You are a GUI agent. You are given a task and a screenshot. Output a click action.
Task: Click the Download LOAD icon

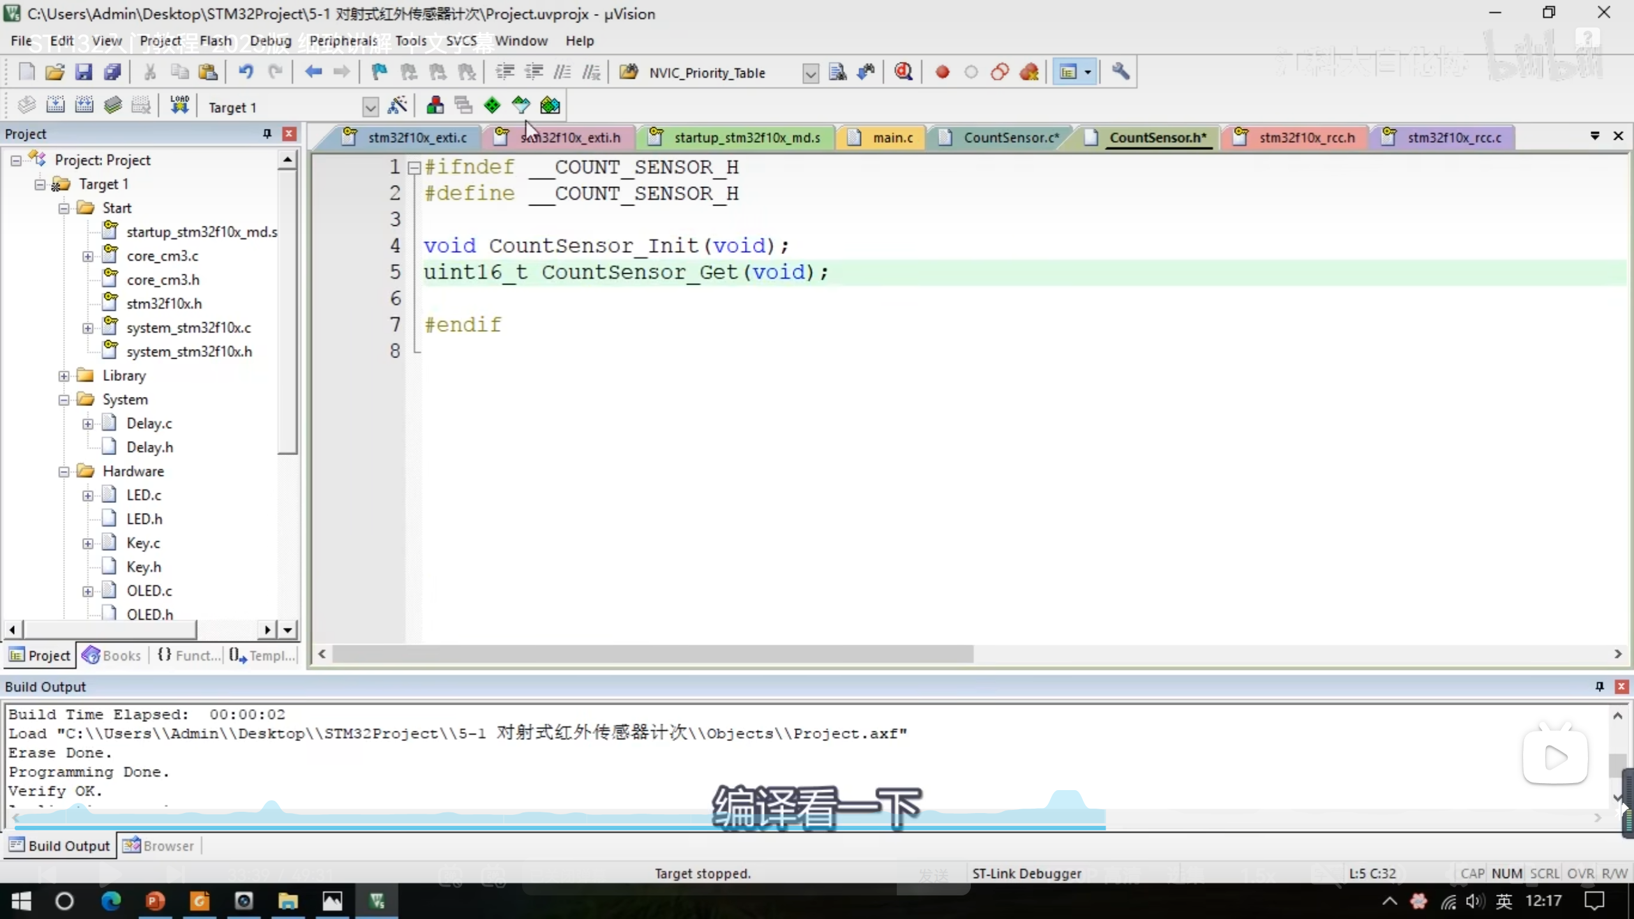[x=179, y=105]
